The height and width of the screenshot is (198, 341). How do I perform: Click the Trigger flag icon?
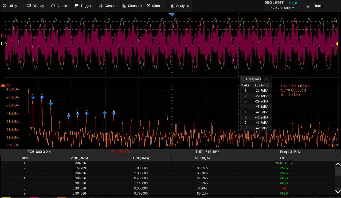click(x=77, y=6)
